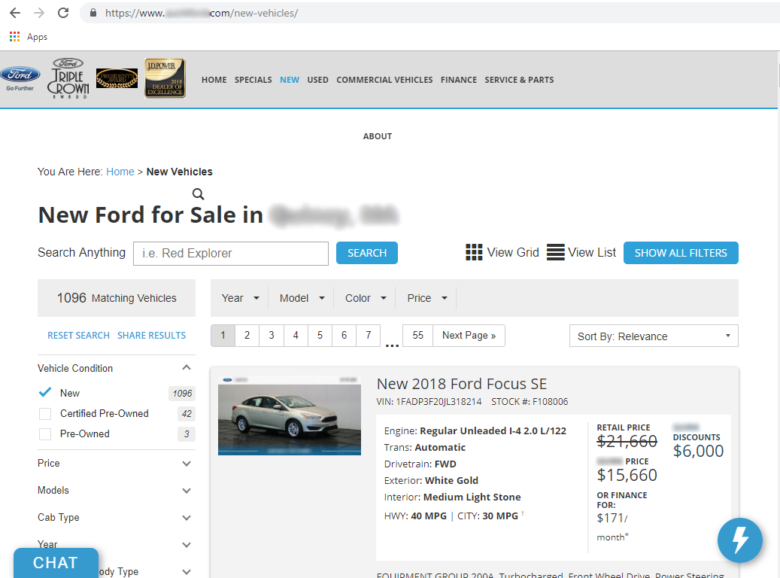Image resolution: width=780 pixels, height=578 pixels.
Task: Click the J.D. Power Dealer of Excellence badge
Action: pos(165,78)
